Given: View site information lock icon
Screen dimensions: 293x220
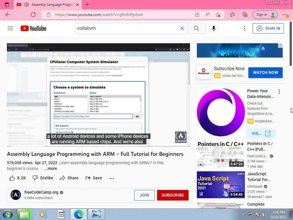Looking at the screenshot, I should coord(49,15).
